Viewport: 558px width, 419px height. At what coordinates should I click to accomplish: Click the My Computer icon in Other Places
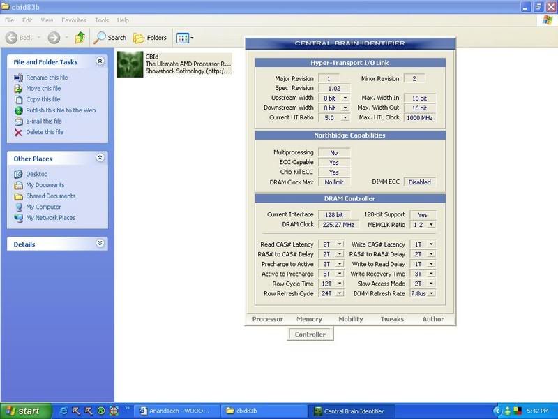click(x=19, y=207)
